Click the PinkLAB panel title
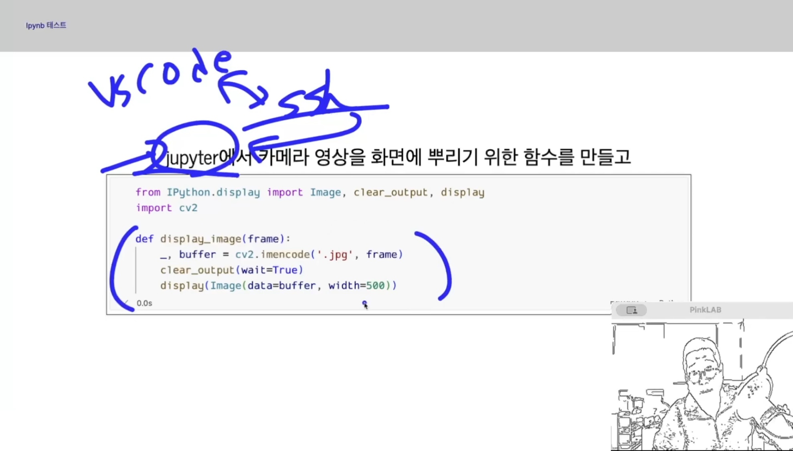 coord(705,310)
